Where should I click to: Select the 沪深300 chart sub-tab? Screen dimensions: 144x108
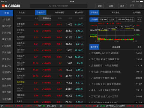click(x=103, y=19)
